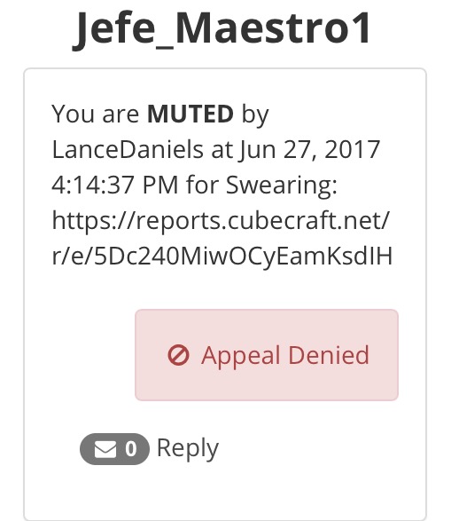The image size is (451, 521).
Task: Click the gray reply count badge
Action: point(114,449)
